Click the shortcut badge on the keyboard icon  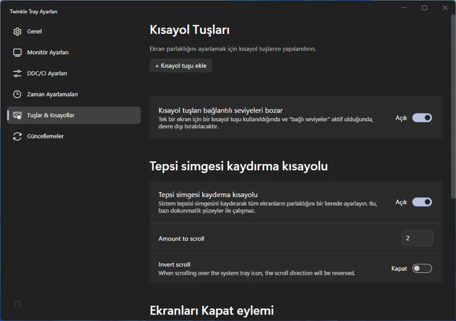pos(19,118)
